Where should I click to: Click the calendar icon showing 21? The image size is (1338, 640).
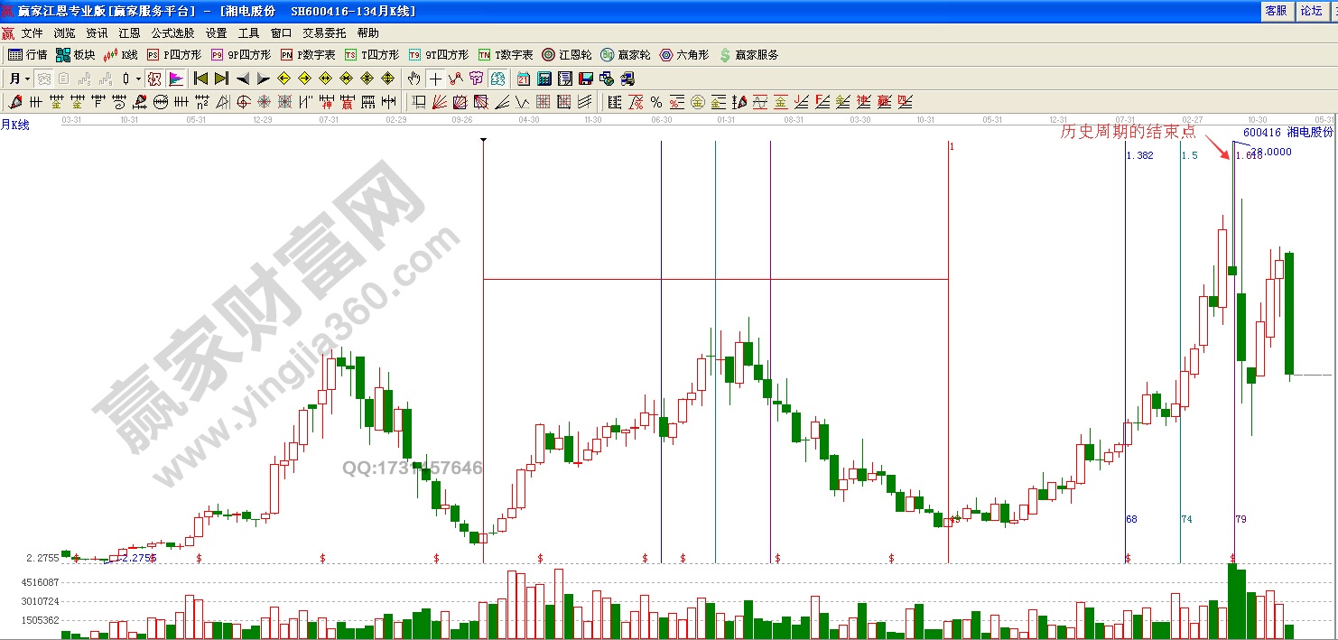pos(524,79)
